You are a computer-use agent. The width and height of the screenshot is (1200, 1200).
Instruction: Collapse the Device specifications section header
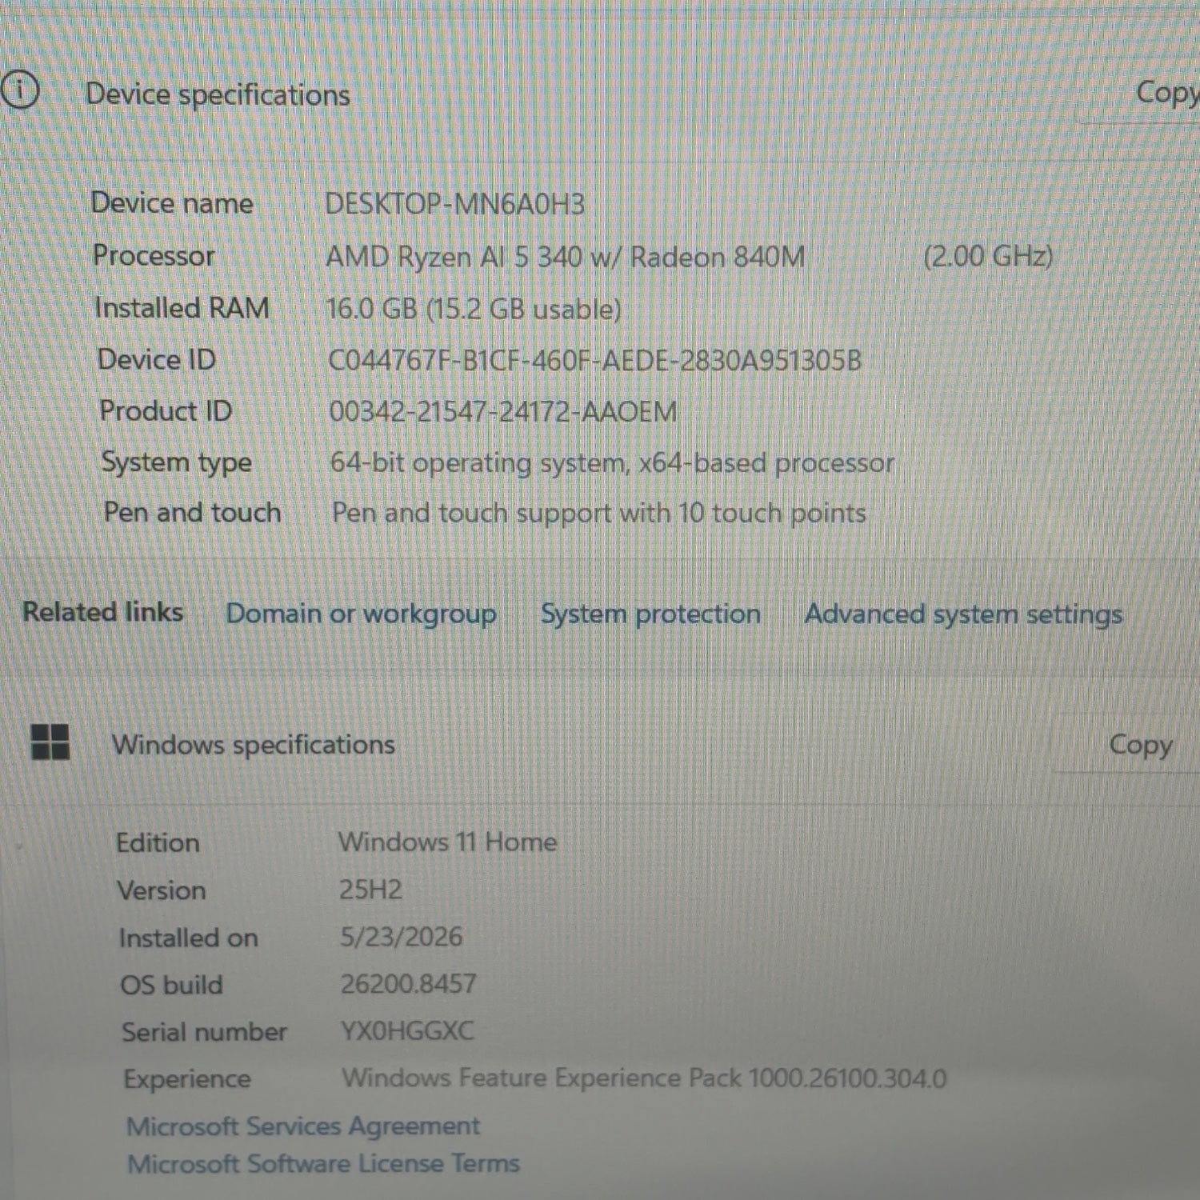tap(600, 94)
